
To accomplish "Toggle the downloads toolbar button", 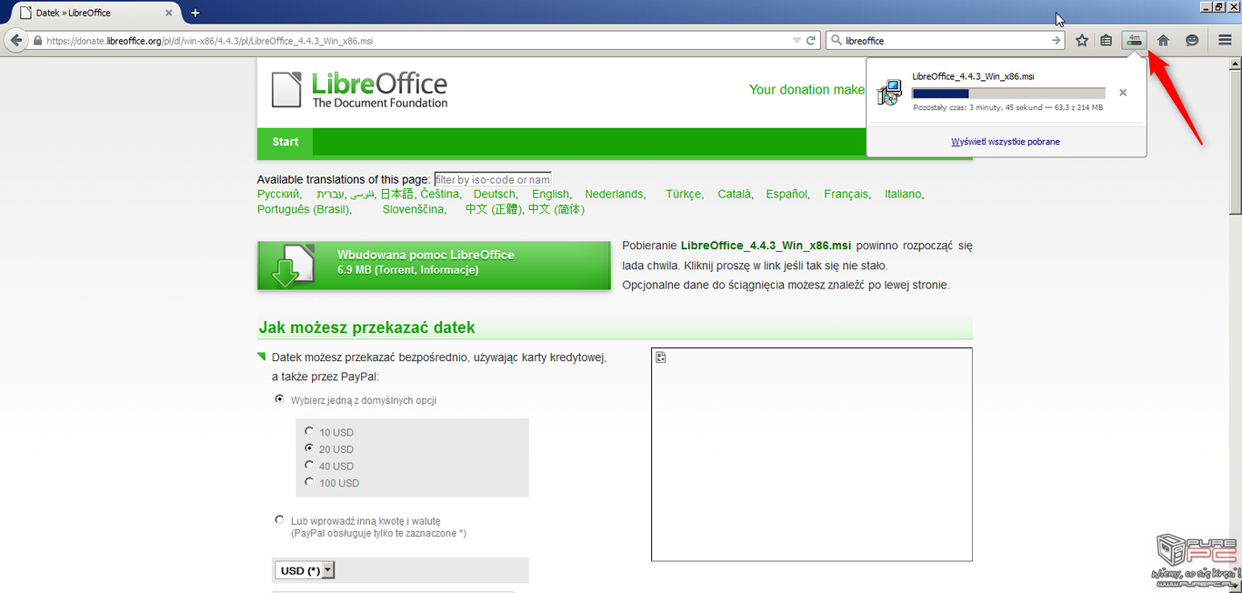I will tap(1134, 41).
